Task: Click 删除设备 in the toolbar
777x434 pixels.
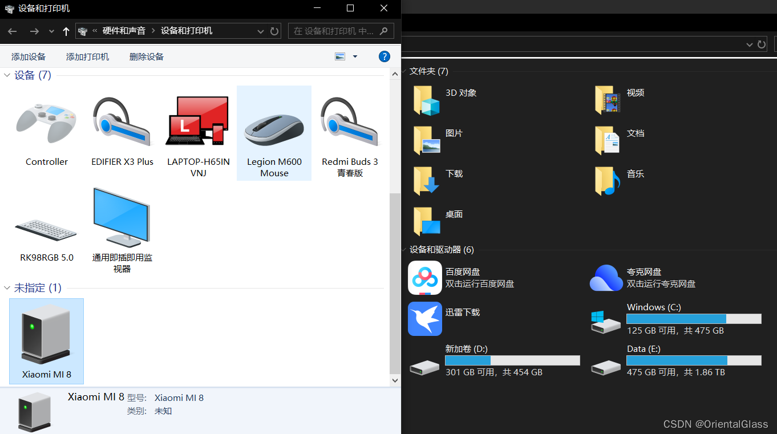Action: (x=147, y=56)
